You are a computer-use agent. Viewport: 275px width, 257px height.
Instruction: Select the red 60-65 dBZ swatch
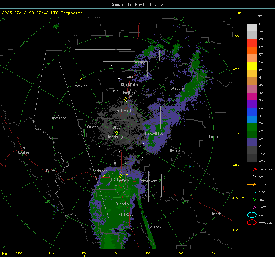click(252, 43)
